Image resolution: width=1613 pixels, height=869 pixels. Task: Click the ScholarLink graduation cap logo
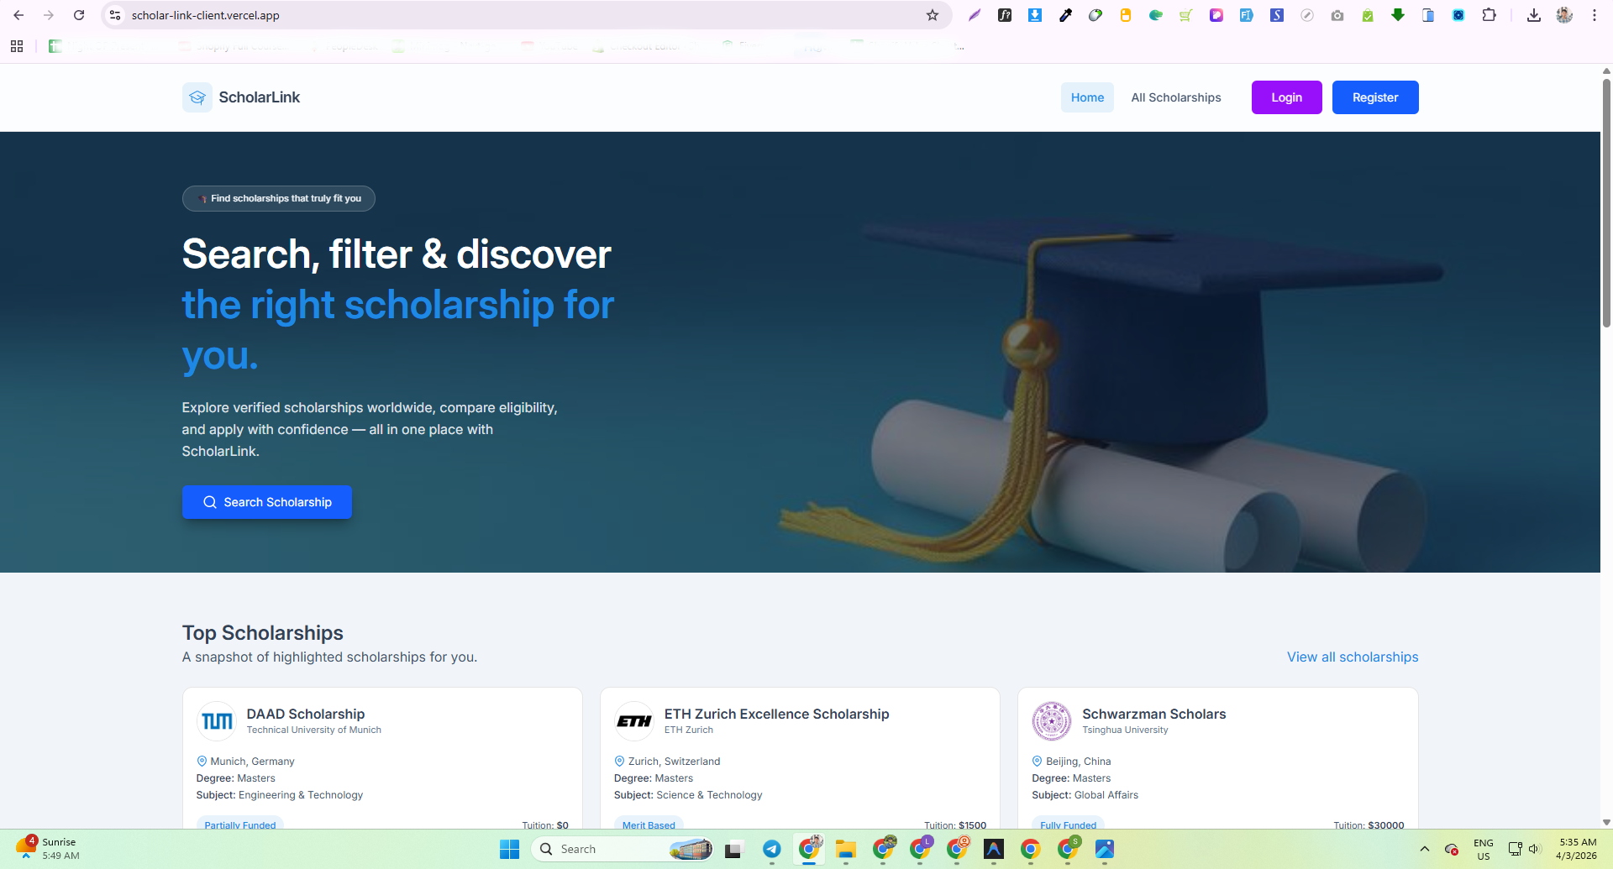pyautogui.click(x=197, y=97)
